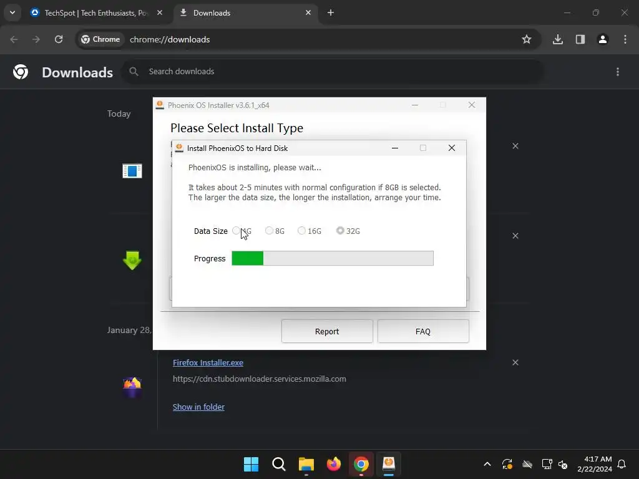The height and width of the screenshot is (479, 639).
Task: Click the Chrome logo beside Downloads
Action: [21, 72]
